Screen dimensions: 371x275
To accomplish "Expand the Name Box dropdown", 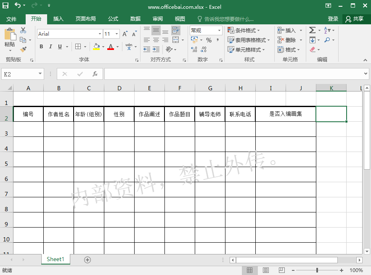I will [40, 74].
